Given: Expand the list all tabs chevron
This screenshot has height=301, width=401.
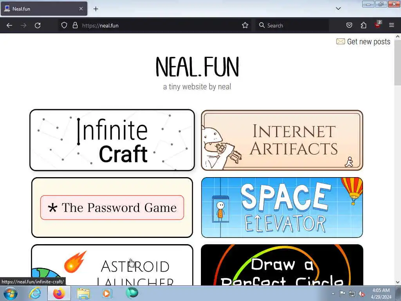Looking at the screenshot, I should (338, 9).
